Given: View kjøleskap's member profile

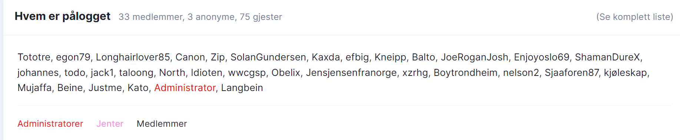Looking at the screenshot, I should (x=626, y=73).
